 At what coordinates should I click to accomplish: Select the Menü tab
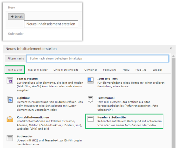[126, 70]
